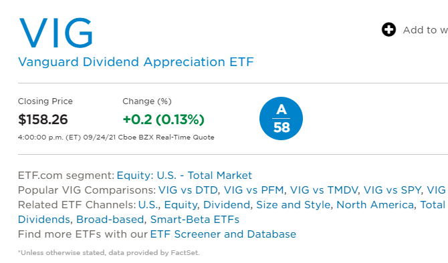Open the Smart-Beta ETFs channel
The width and height of the screenshot is (448, 263).
coord(195,220)
